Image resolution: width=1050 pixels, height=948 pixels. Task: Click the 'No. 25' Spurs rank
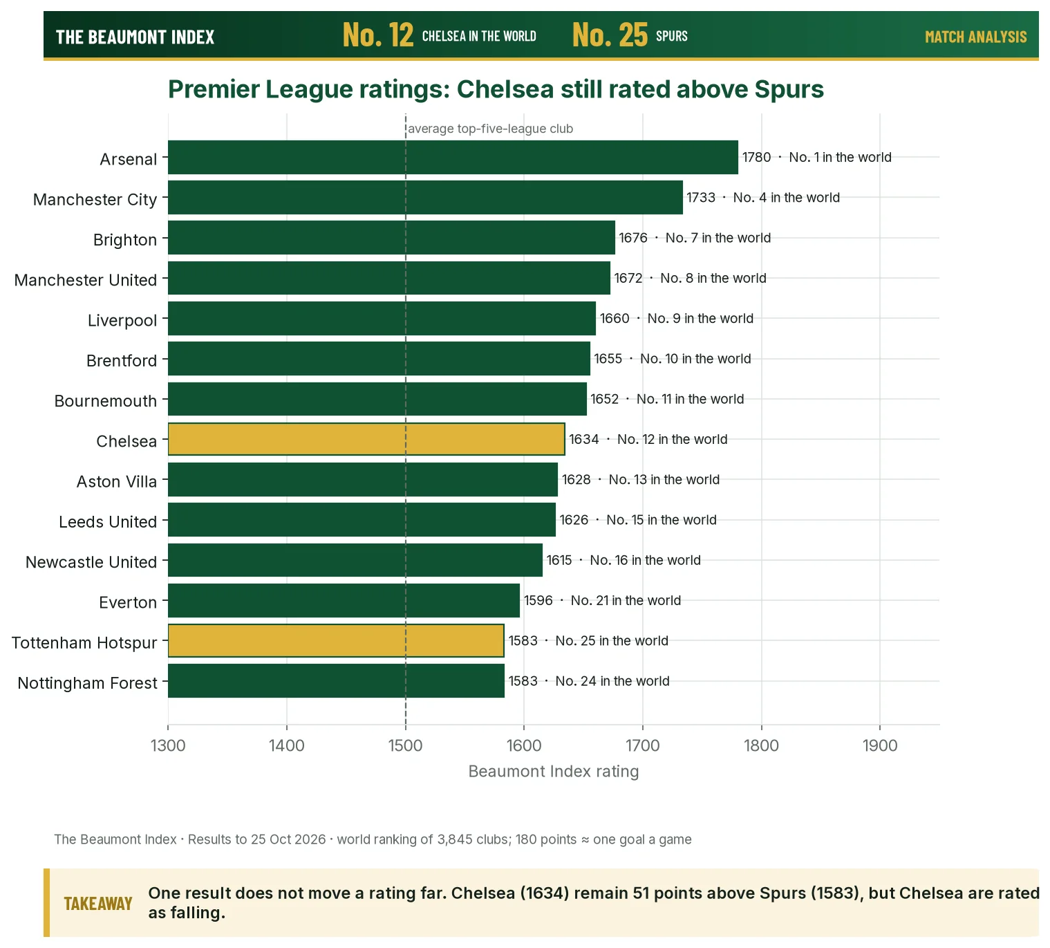click(610, 35)
